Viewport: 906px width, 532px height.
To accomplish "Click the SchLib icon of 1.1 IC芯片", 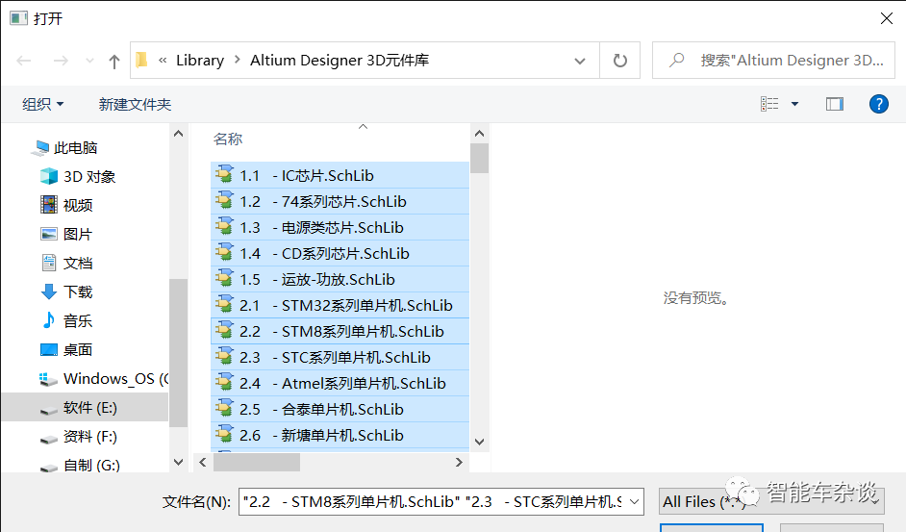I will tap(224, 174).
